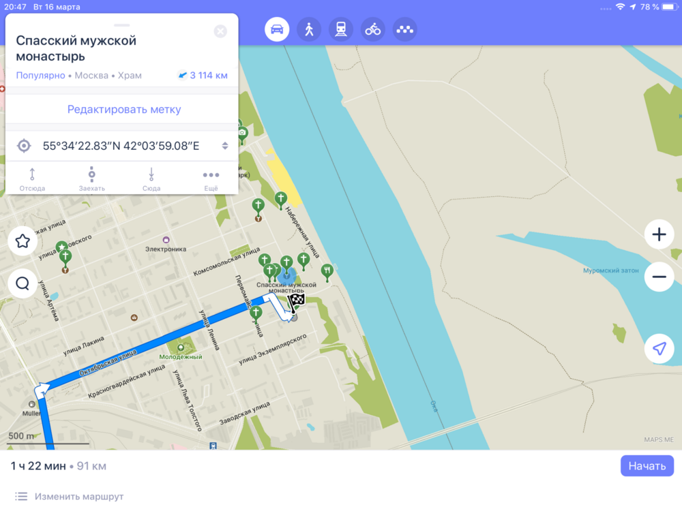The image size is (682, 511).
Task: Open map search with magnifier button
Action: [x=23, y=283]
